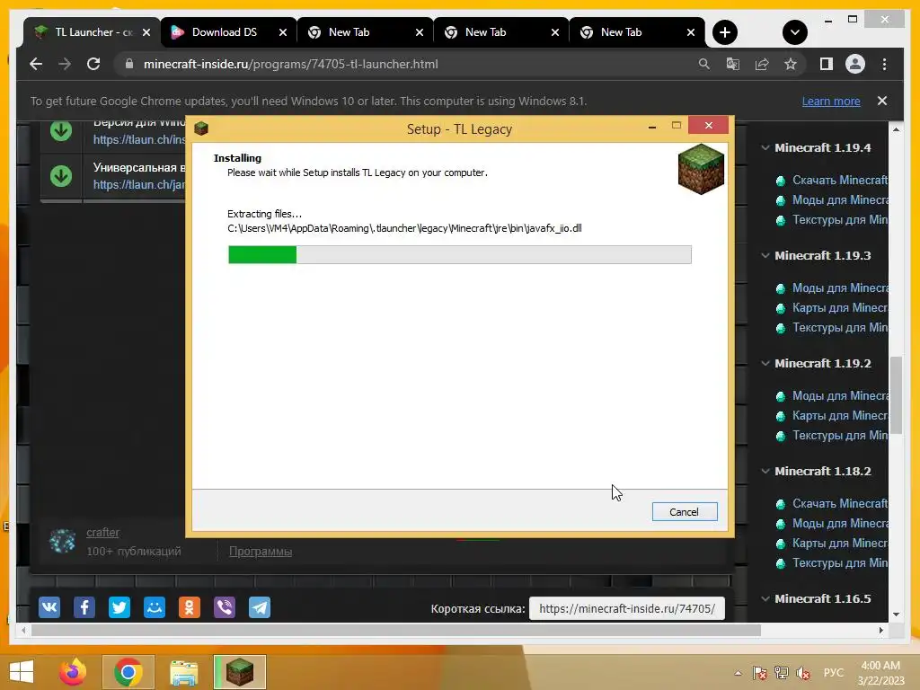Open the Chrome profile avatar
This screenshot has height=690, width=920.
(855, 64)
